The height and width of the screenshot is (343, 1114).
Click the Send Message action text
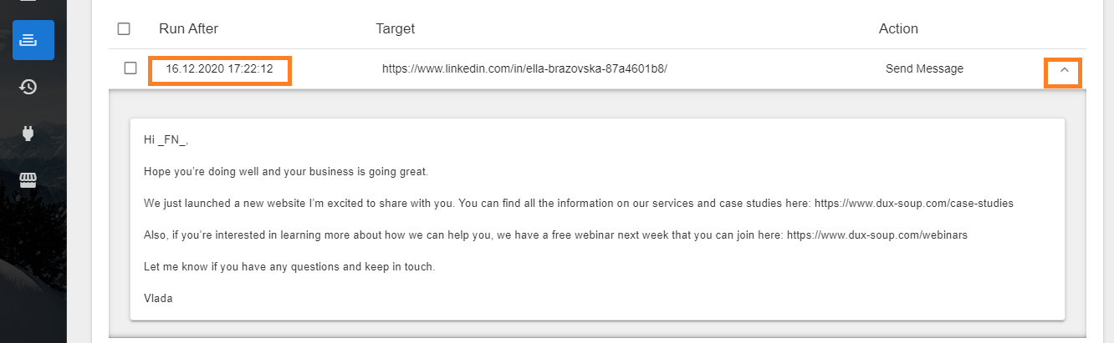point(924,69)
